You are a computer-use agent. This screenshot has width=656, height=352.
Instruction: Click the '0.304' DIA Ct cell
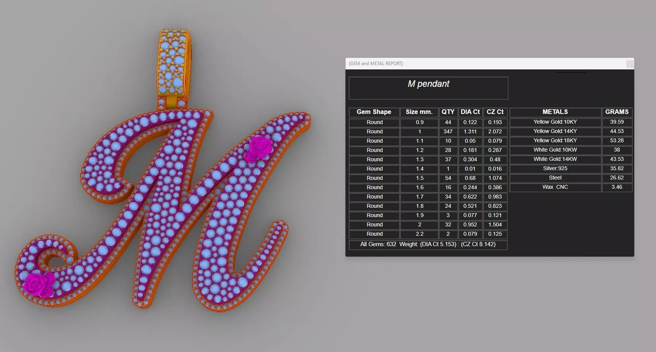470,160
